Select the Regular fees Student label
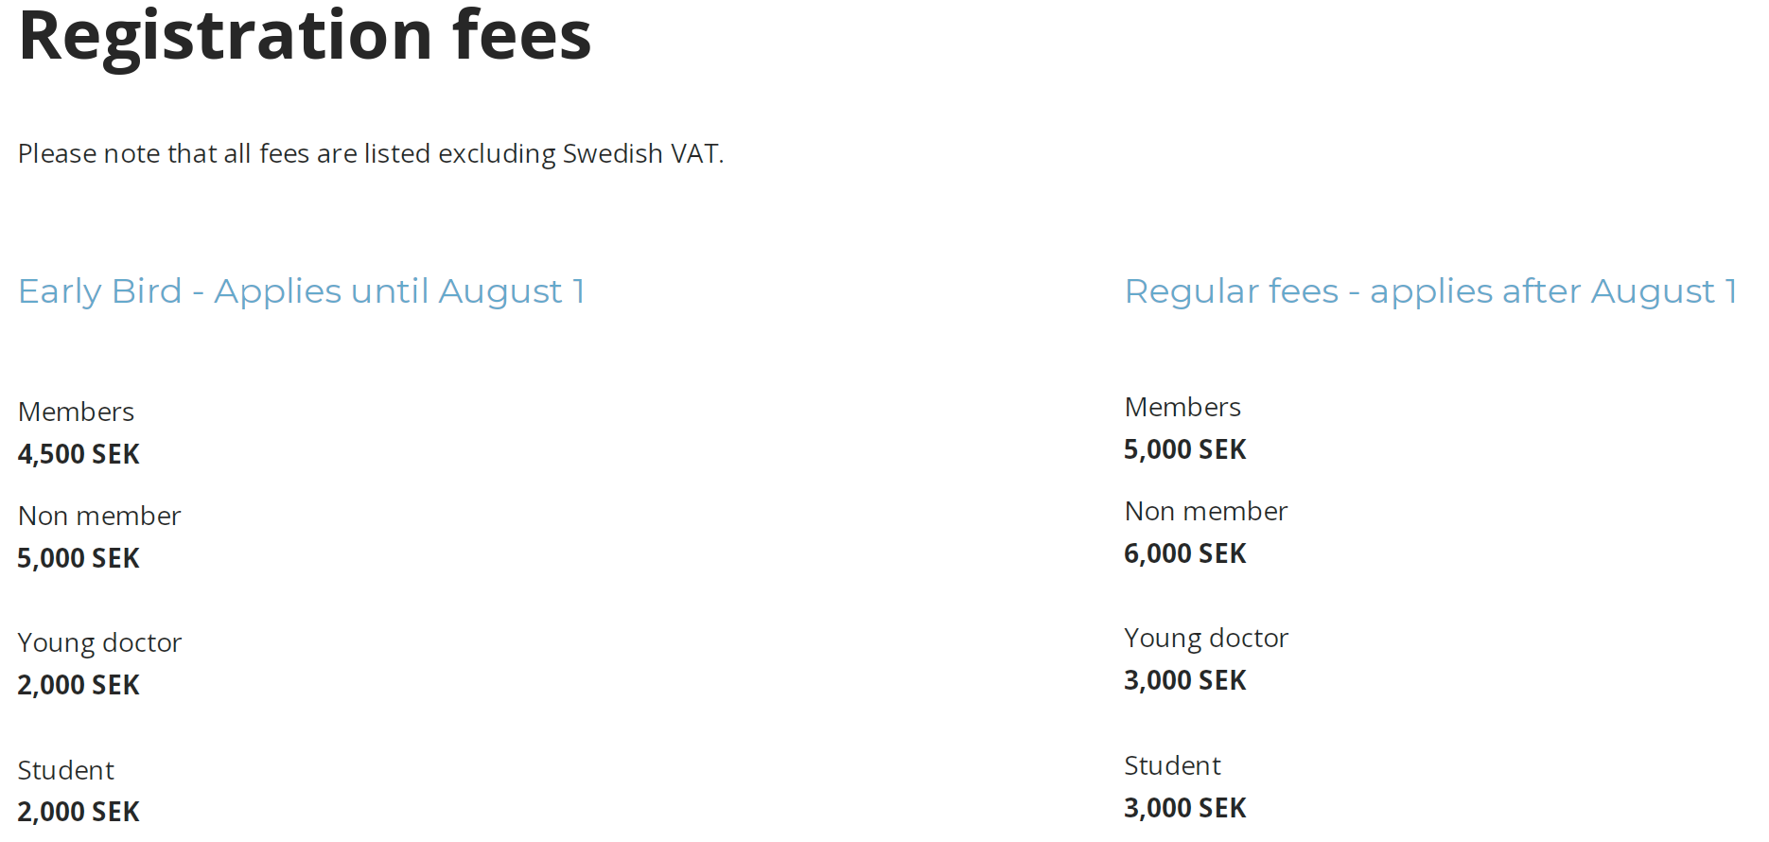Image resolution: width=1769 pixels, height=842 pixels. click(x=1173, y=765)
